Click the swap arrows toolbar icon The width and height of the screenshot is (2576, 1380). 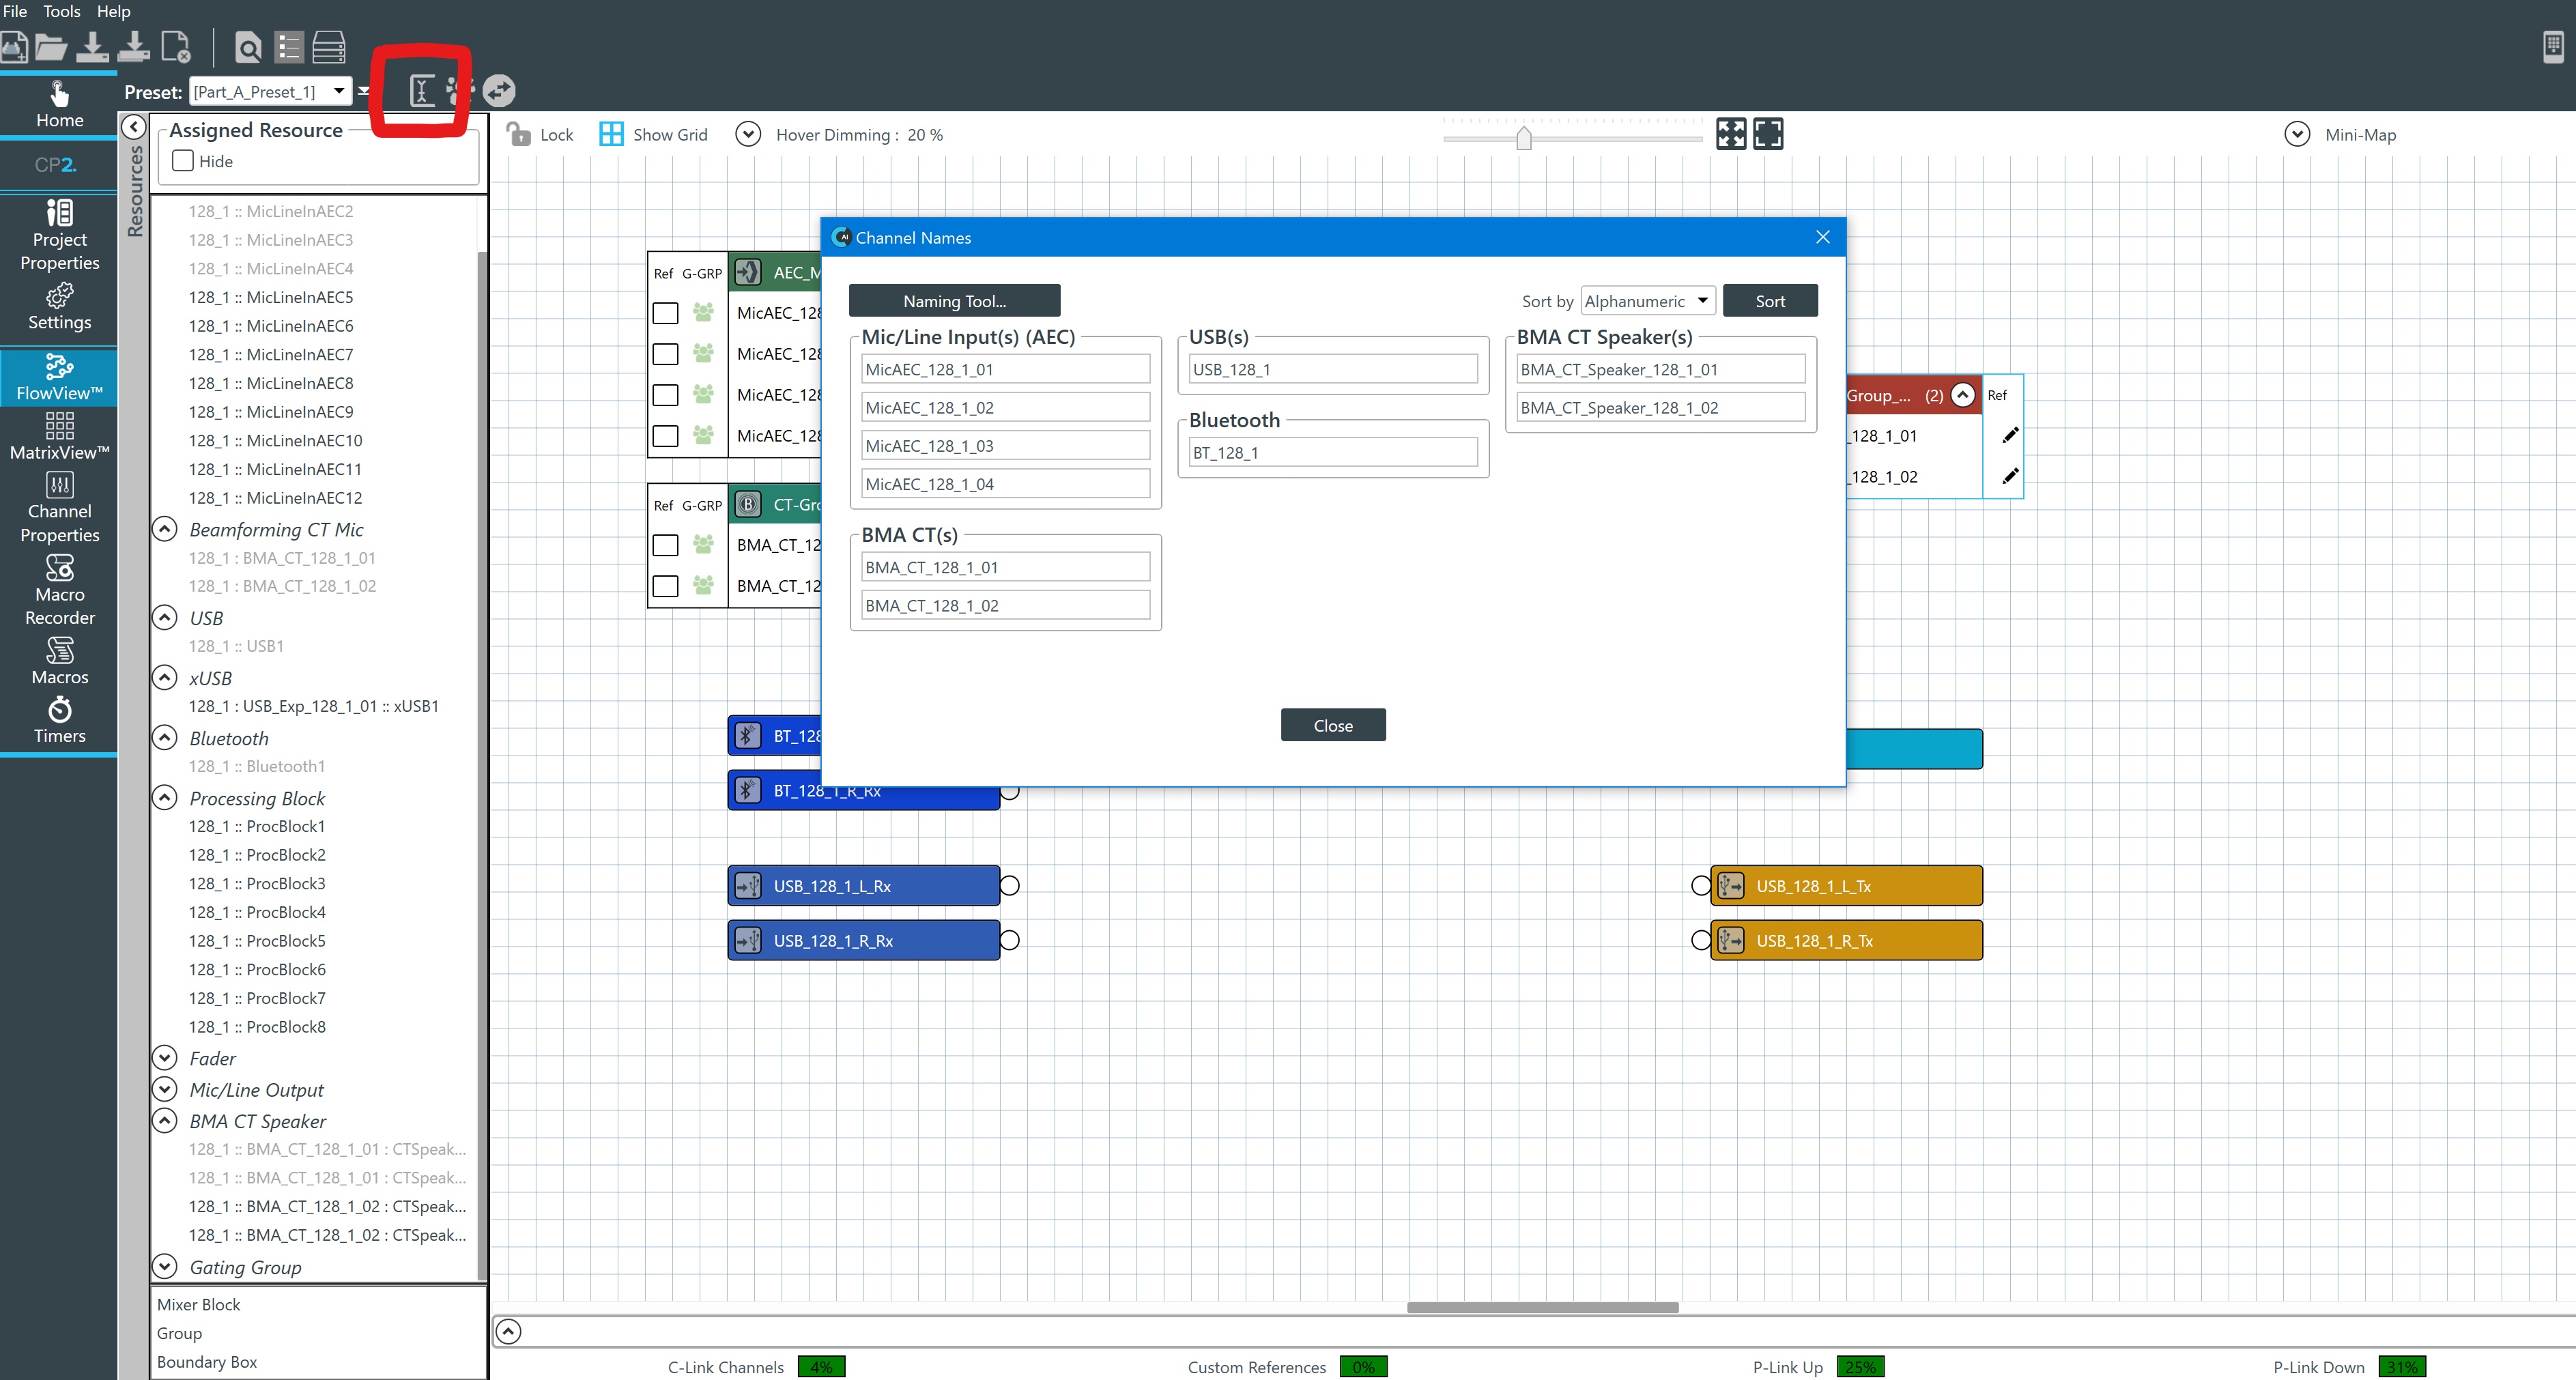point(499,91)
